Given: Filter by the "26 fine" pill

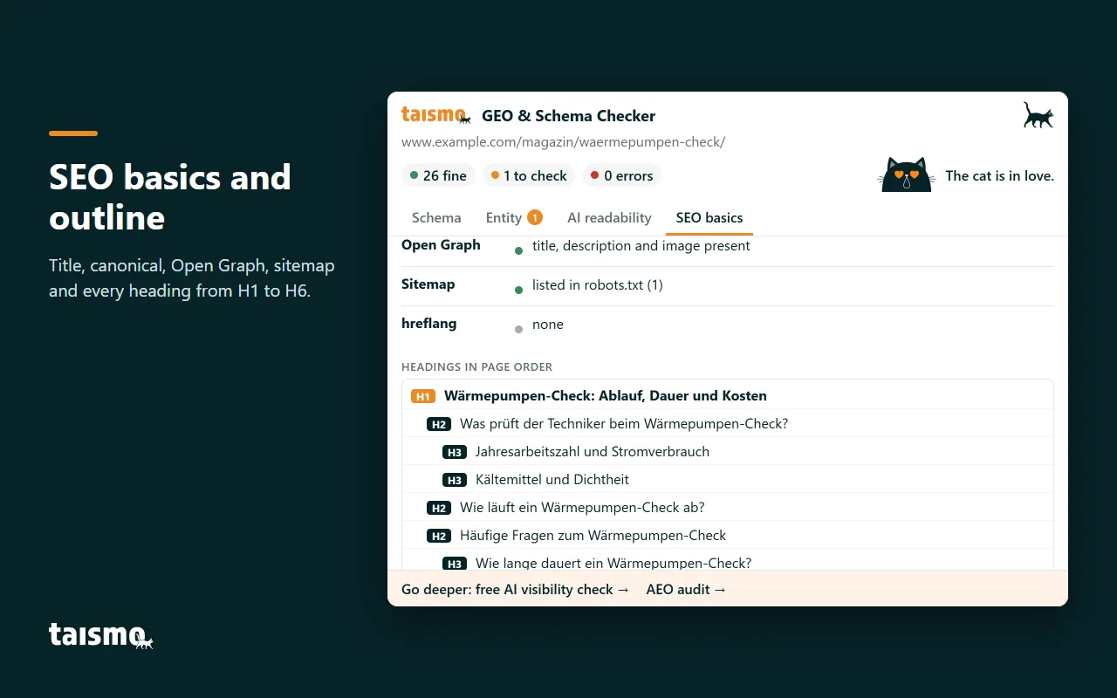Looking at the screenshot, I should (x=439, y=175).
